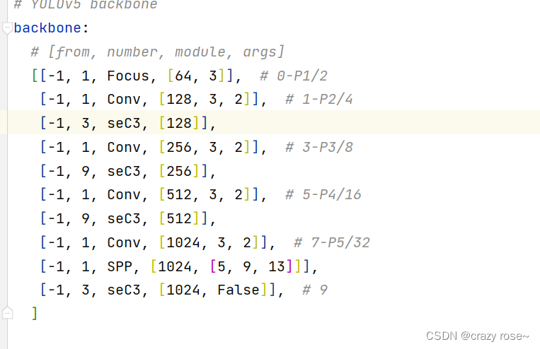Click the Focus module name
The height and width of the screenshot is (349, 540).
[128, 76]
